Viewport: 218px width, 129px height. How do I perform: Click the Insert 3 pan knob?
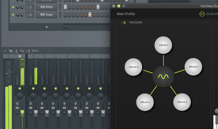click(56, 96)
